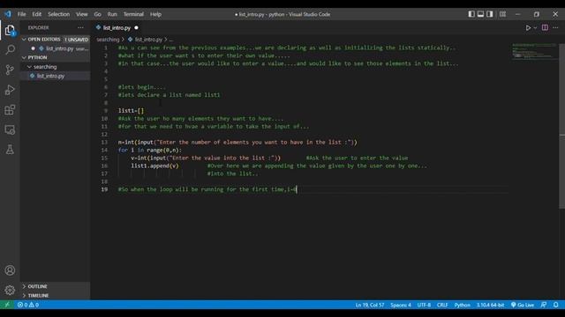
Task: Open the Extensions view
Action: click(10, 110)
